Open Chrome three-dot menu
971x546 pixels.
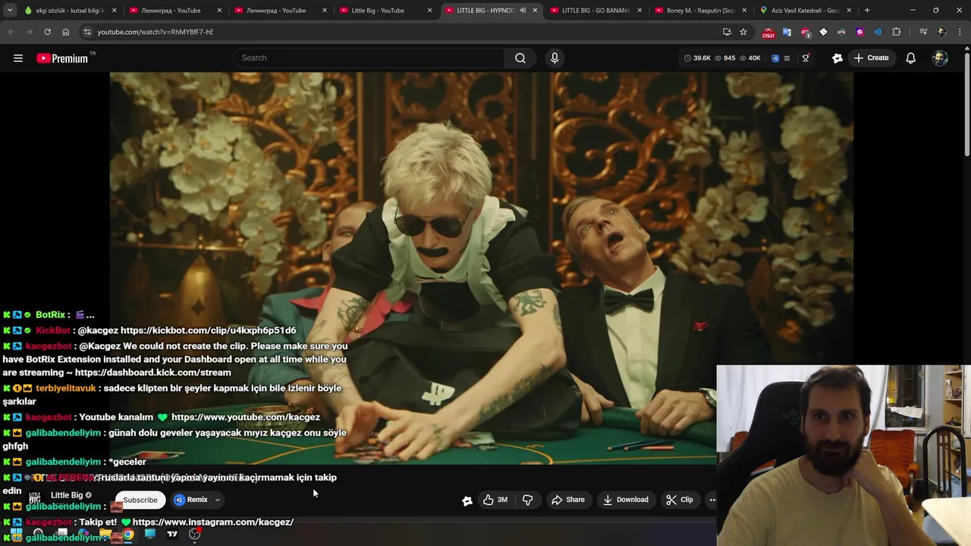click(958, 32)
